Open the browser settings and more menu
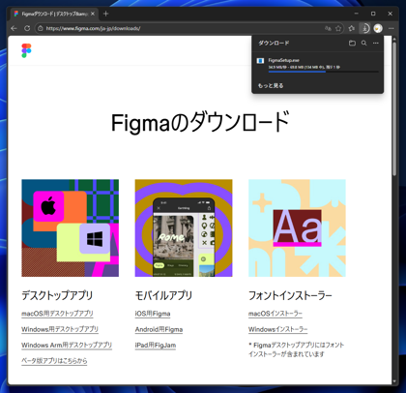The image size is (406, 393). 391,28
